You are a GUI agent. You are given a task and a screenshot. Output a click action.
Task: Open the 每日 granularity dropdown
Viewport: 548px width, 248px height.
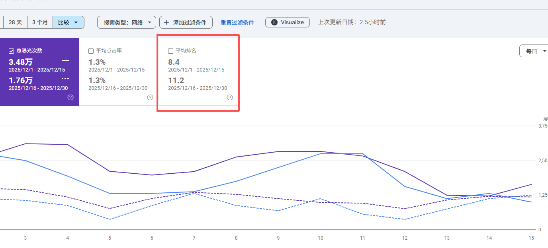[x=534, y=51]
